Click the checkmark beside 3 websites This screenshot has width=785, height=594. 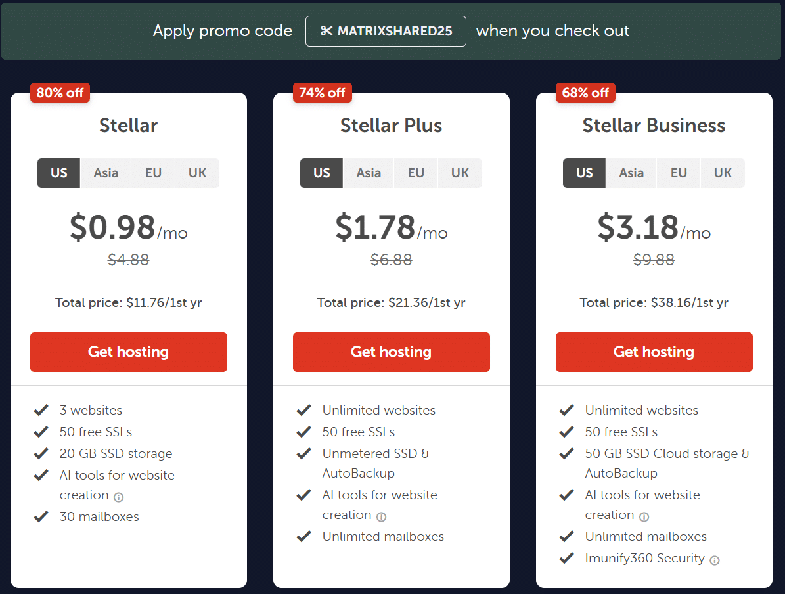click(x=41, y=409)
